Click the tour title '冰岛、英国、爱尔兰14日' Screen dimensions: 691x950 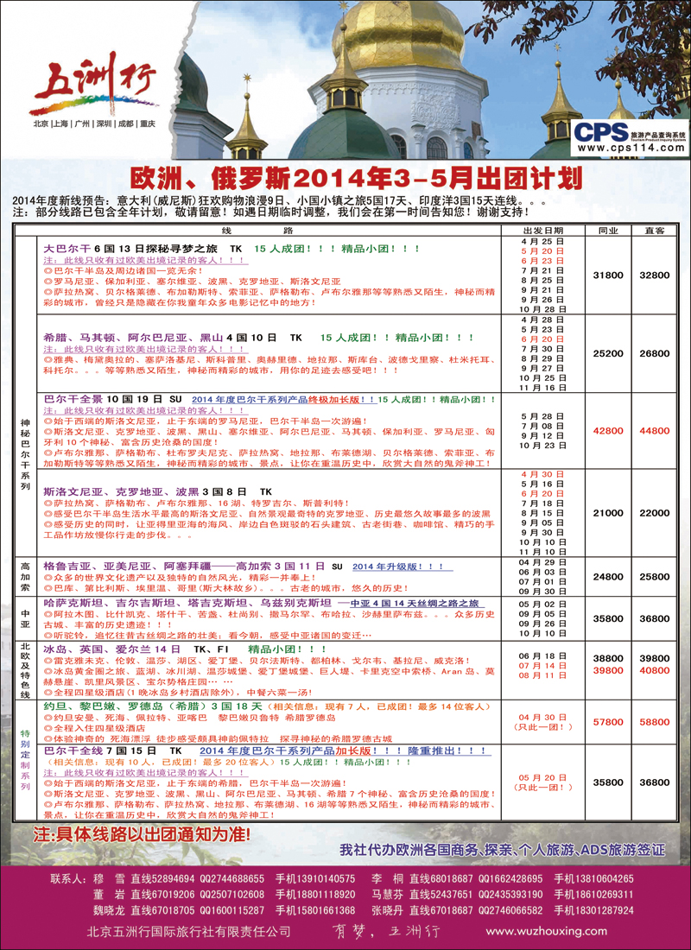point(112,649)
